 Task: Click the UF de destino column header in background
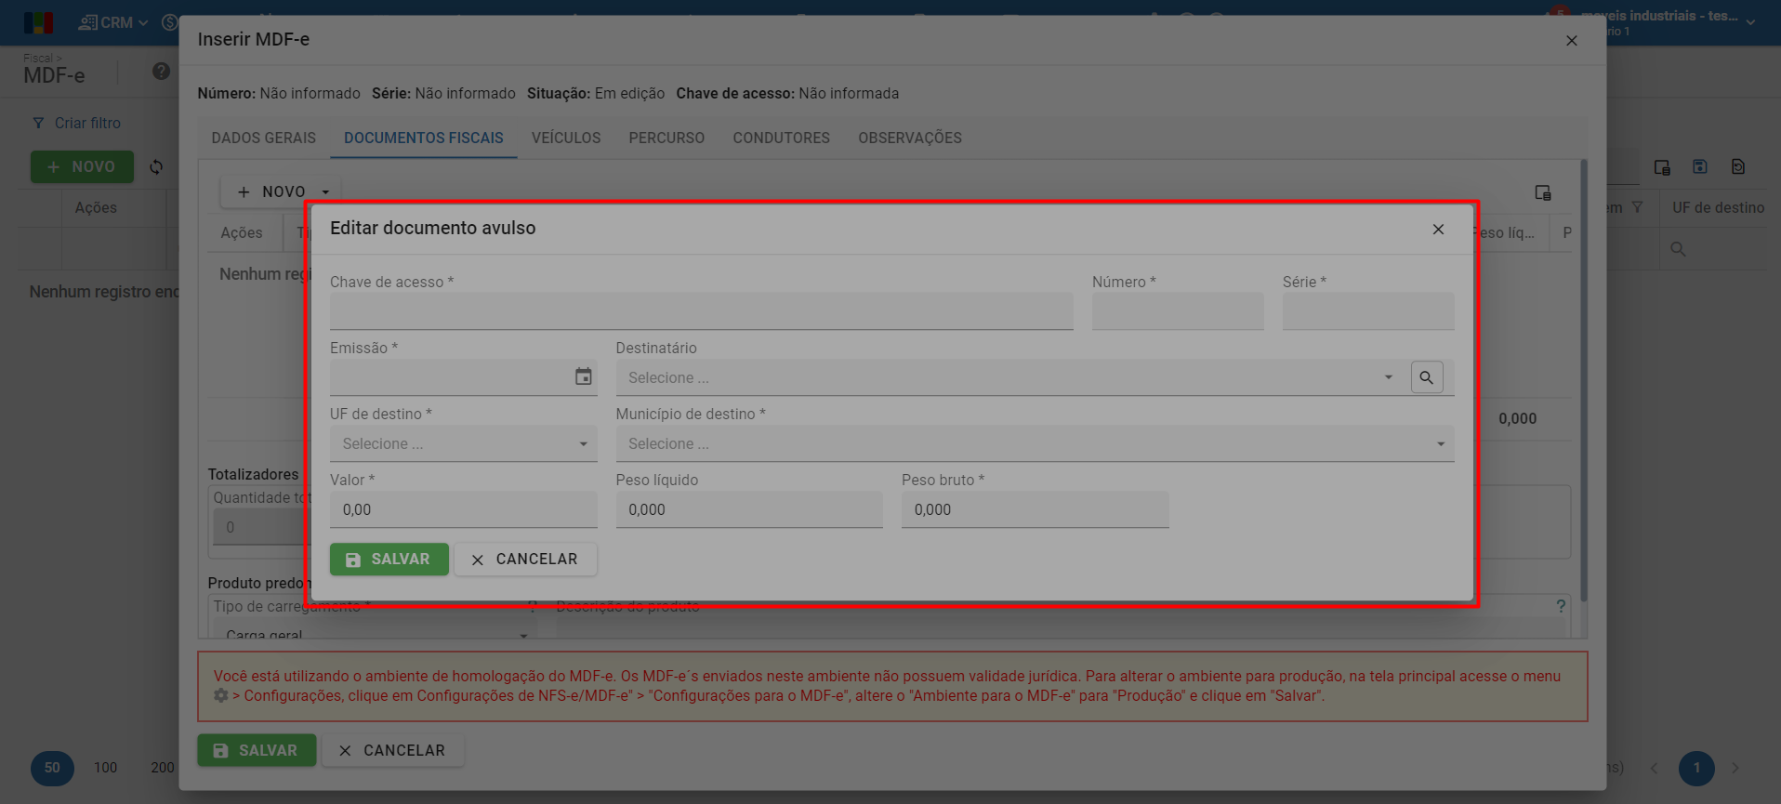[x=1718, y=207]
